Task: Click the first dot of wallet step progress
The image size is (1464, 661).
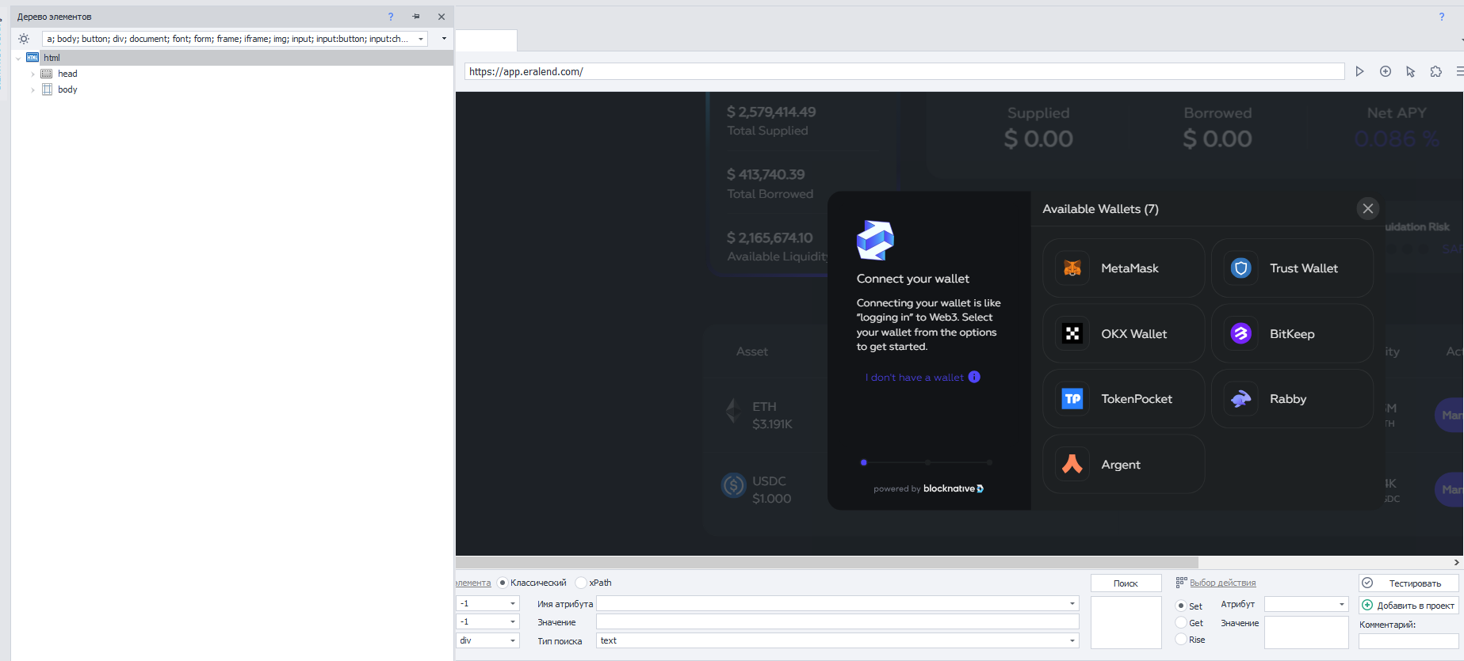Action: [864, 462]
